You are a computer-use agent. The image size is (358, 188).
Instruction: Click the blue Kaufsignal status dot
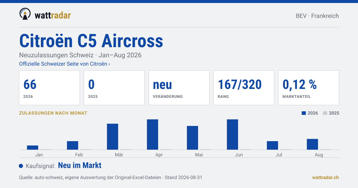click(x=21, y=166)
